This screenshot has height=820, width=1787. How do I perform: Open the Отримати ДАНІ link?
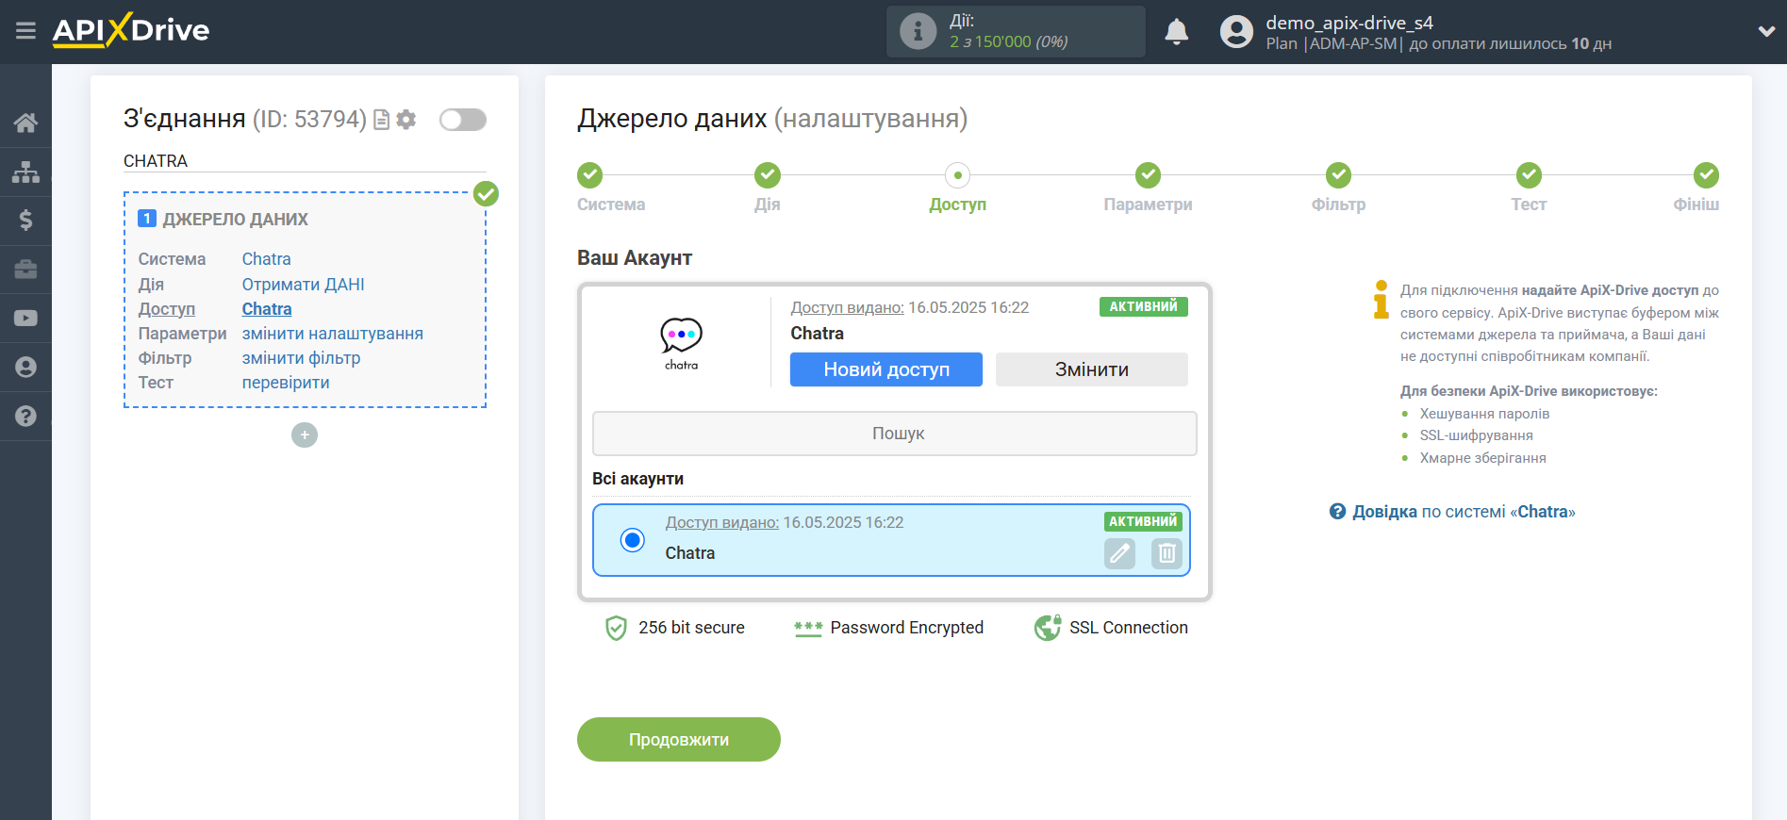304,284
